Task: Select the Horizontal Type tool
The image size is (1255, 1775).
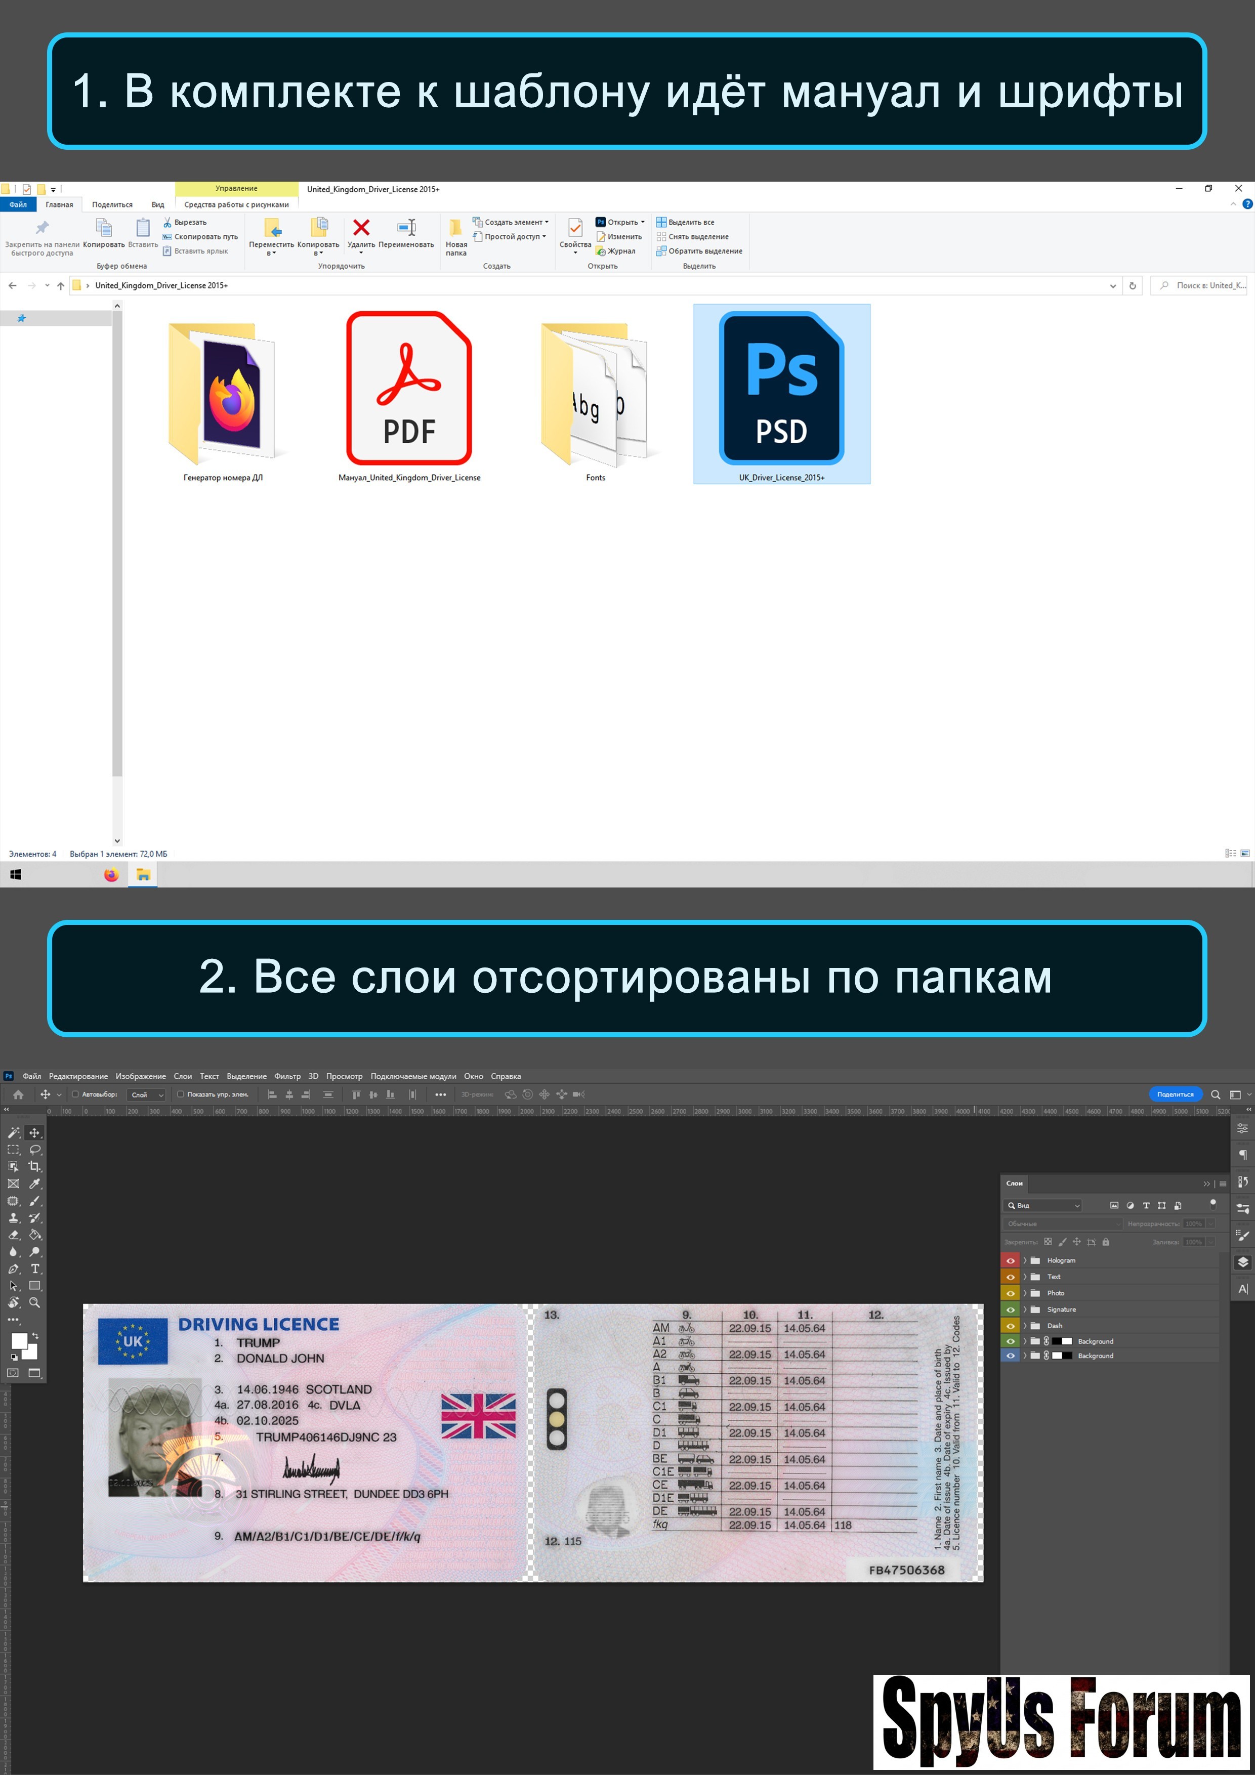Action: click(35, 1269)
